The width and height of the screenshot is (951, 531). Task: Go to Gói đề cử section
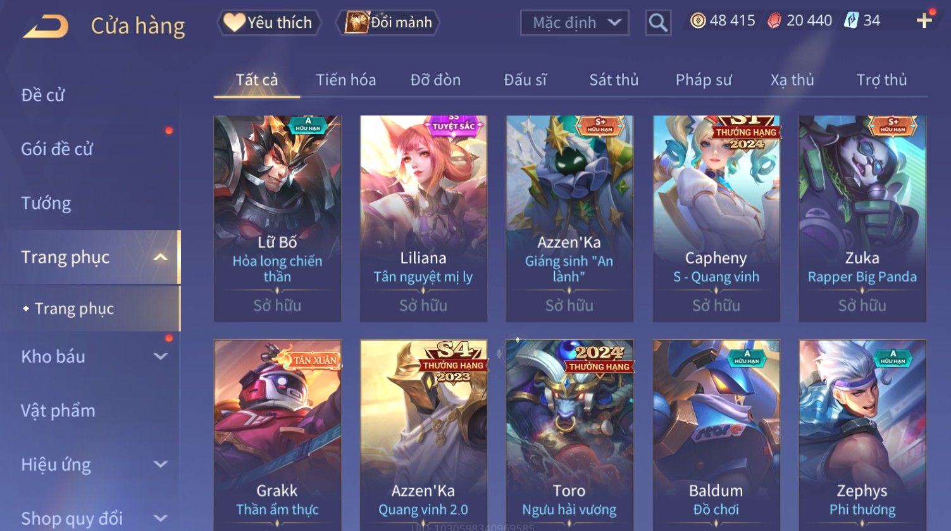pyautogui.click(x=57, y=149)
